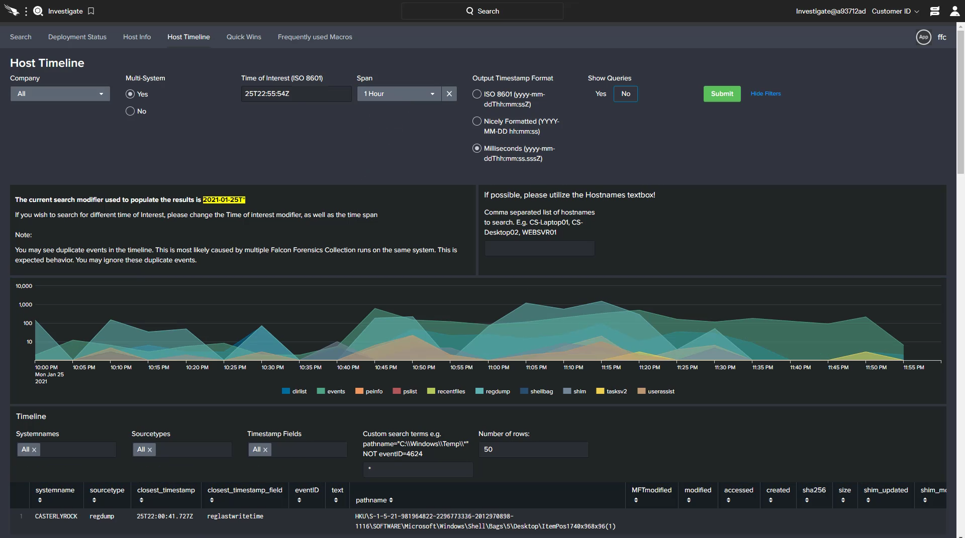Image resolution: width=965 pixels, height=538 pixels.
Task: Open the Timestamp Fields multiselect field
Action: (x=297, y=450)
